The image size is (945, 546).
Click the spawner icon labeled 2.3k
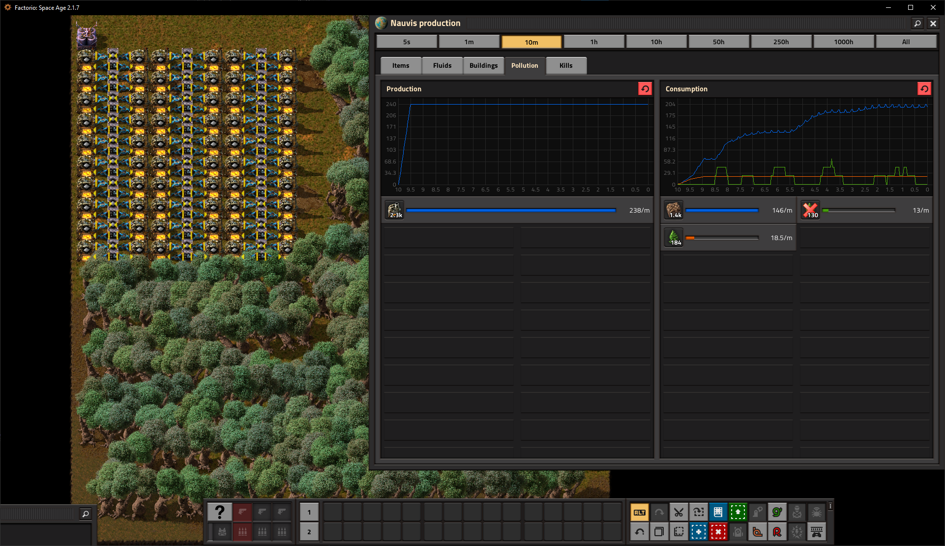coord(394,210)
